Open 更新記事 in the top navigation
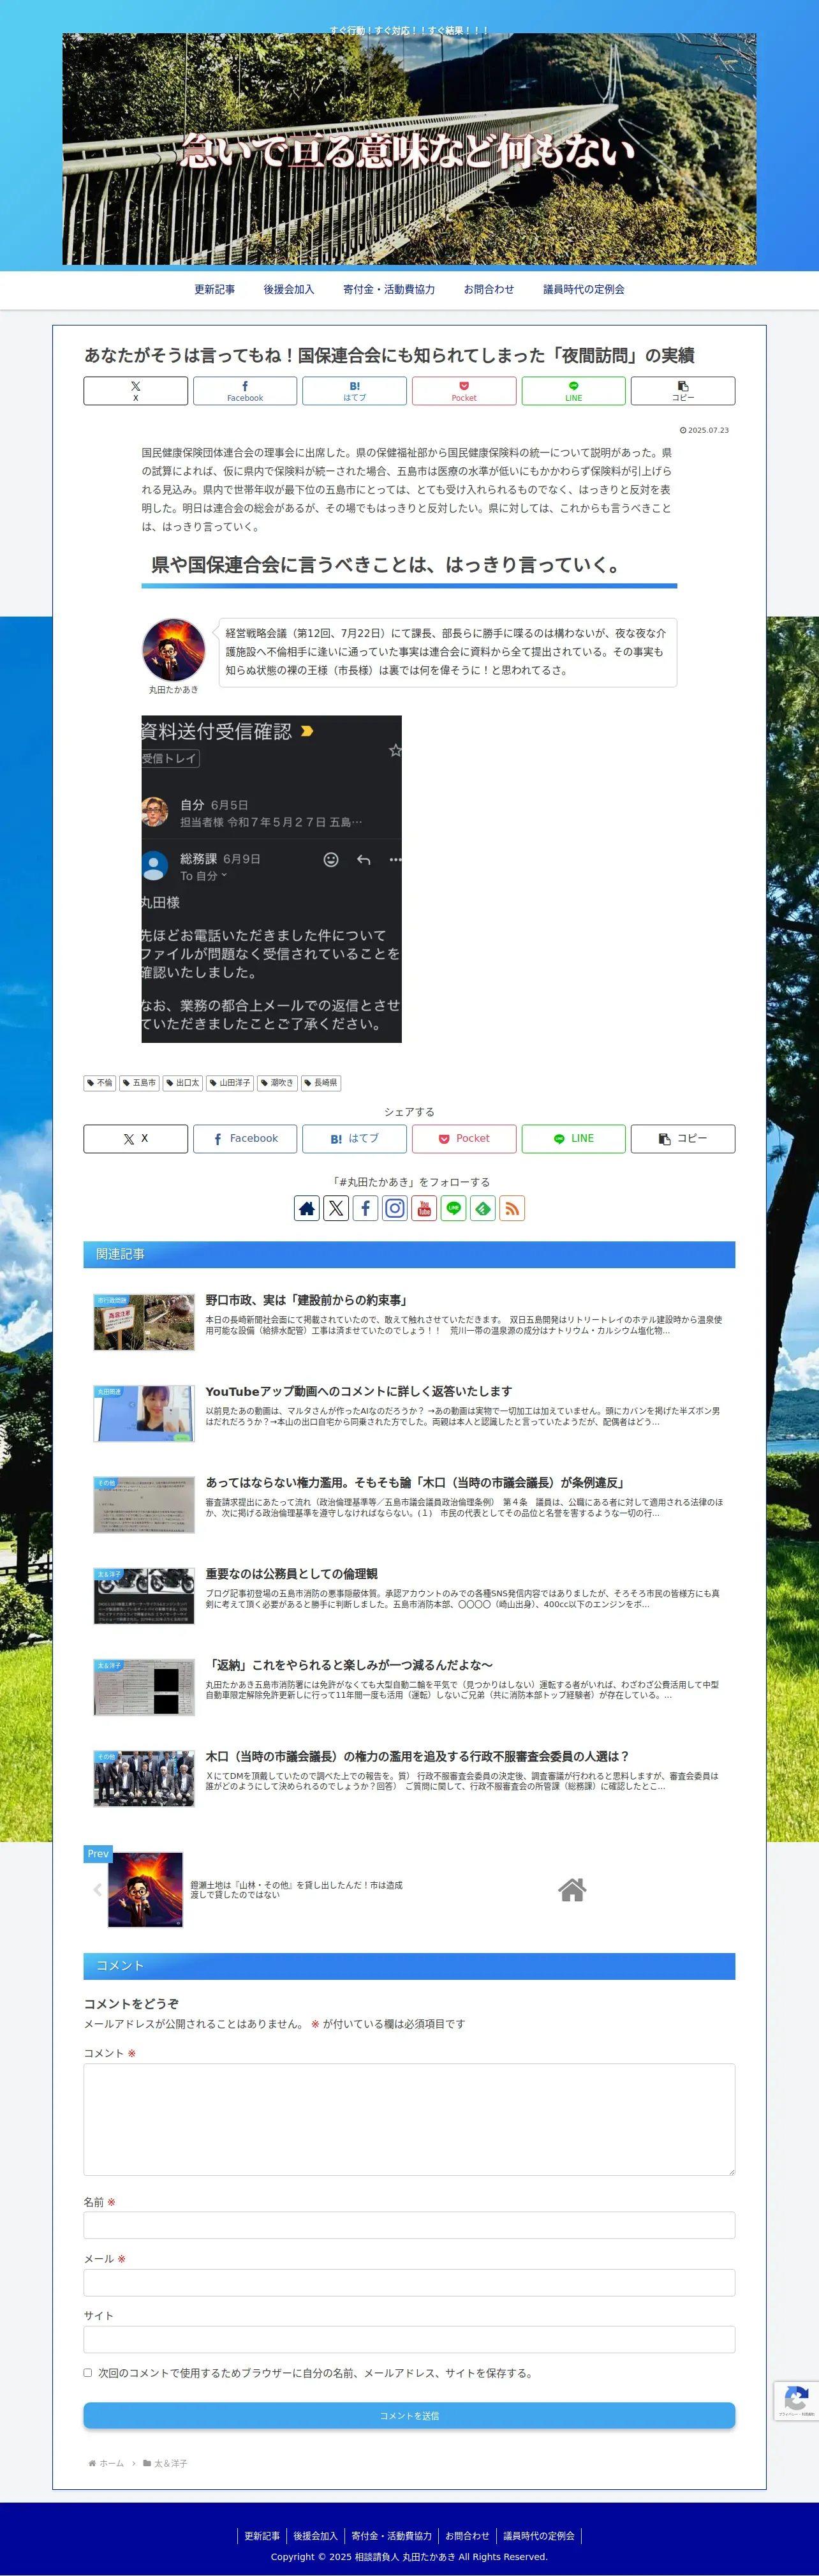The image size is (819, 2576). 215,289
